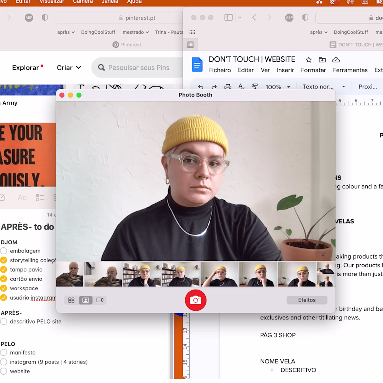383x383 pixels.
Task: Open first Photo Booth thumbnail with cat
Action: (70, 274)
